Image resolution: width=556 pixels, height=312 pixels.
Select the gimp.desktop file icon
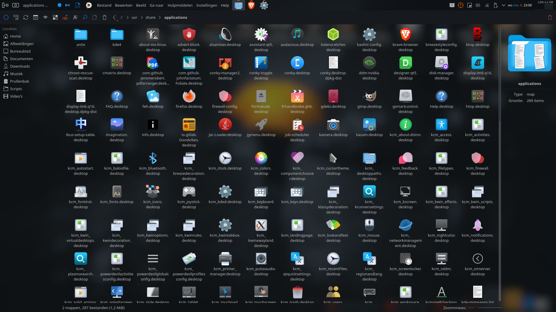coord(369,96)
